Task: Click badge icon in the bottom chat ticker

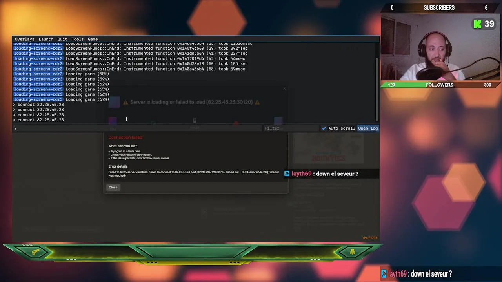Action: pyautogui.click(x=384, y=274)
